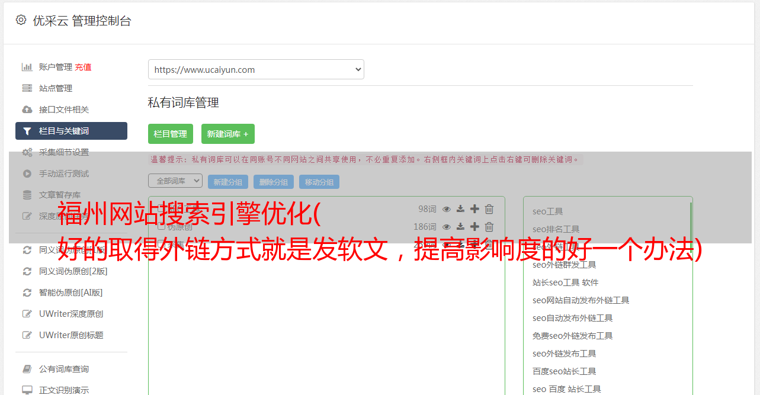View keywords of the 98词 library

[447, 209]
